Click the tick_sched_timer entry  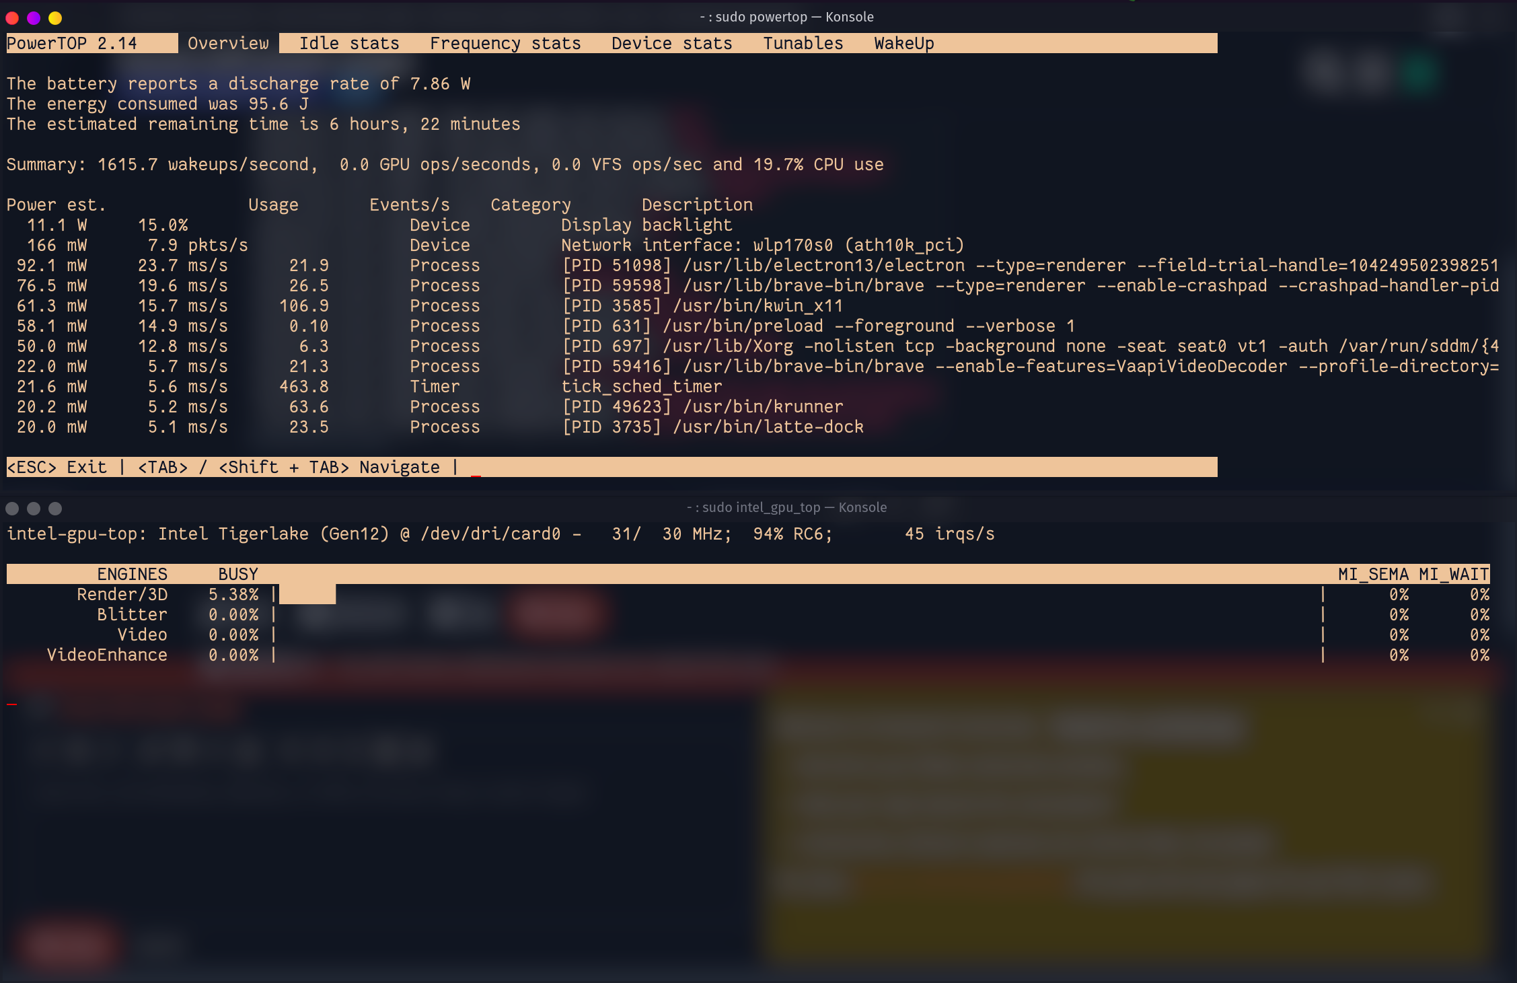point(641,387)
